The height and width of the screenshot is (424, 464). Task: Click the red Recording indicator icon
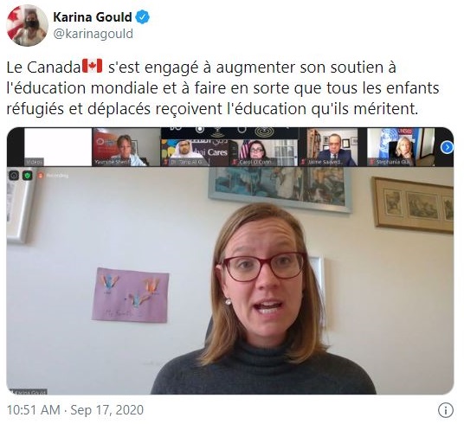point(41,176)
